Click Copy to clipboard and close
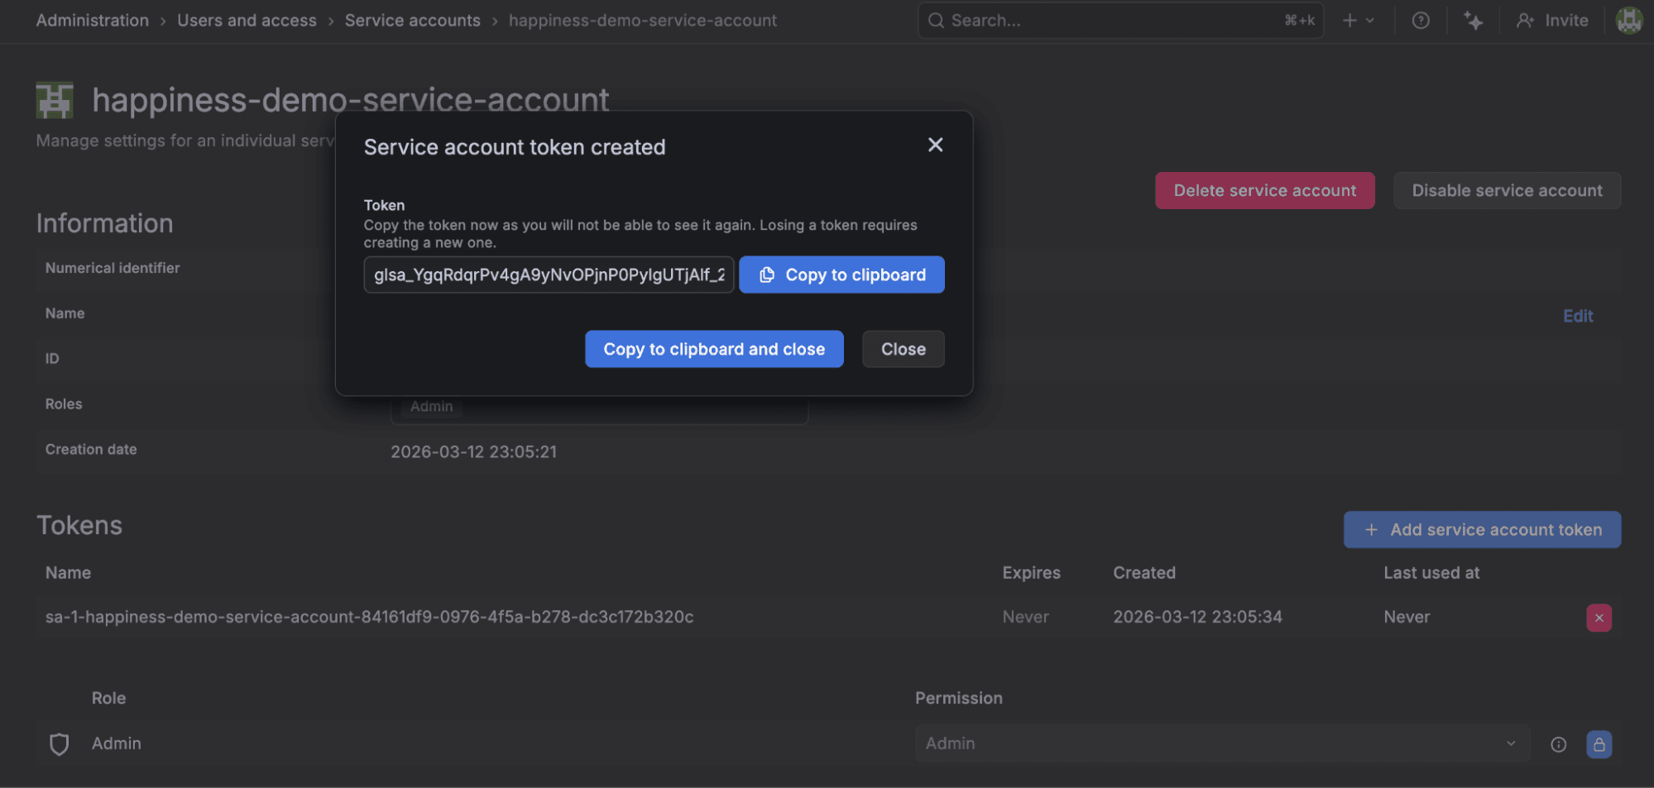 coord(713,348)
